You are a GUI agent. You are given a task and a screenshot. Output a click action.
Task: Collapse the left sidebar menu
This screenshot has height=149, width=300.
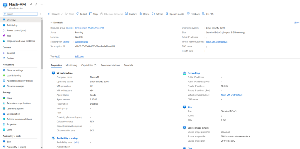(40, 14)
